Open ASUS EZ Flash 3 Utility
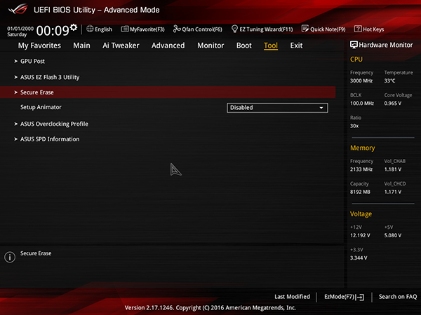 coord(50,77)
